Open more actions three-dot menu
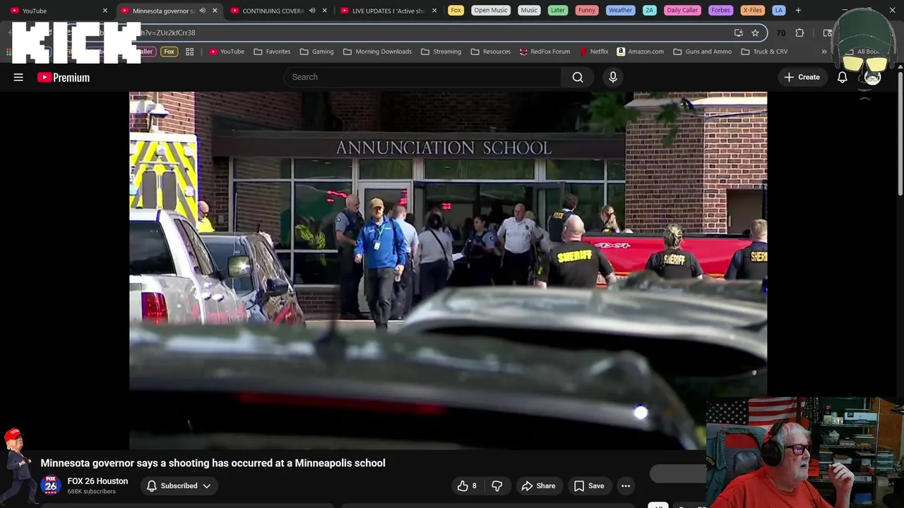904x508 pixels. (x=626, y=485)
